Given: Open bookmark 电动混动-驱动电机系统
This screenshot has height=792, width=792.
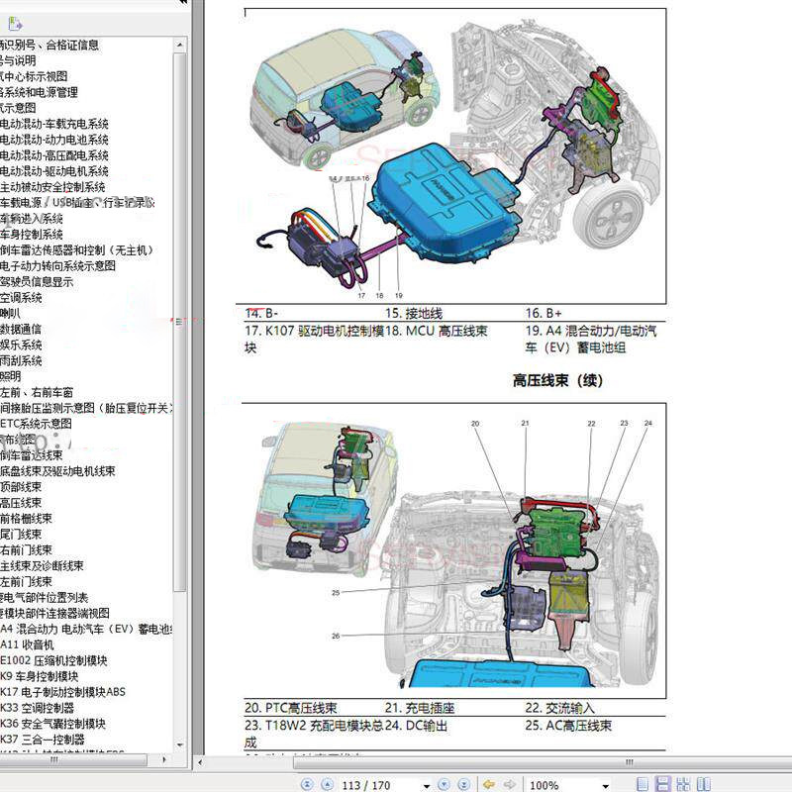Looking at the screenshot, I should coord(54,171).
